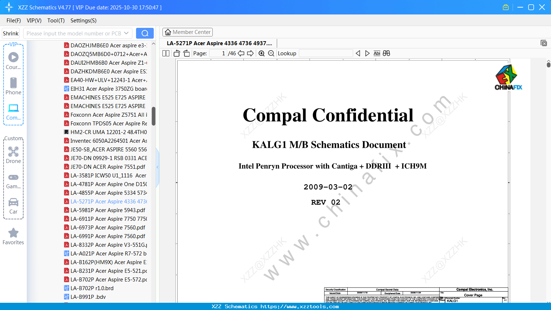This screenshot has height=310, width=551.
Task: Toggle the two-page view icon
Action: point(166,53)
